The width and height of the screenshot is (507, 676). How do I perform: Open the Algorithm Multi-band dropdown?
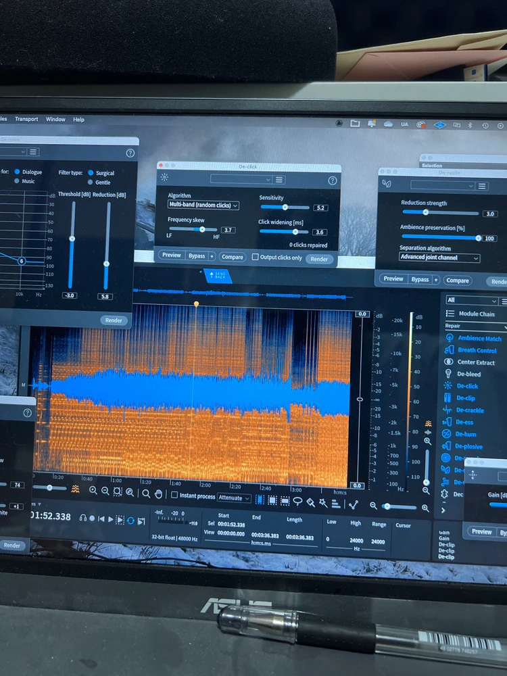tap(203, 205)
